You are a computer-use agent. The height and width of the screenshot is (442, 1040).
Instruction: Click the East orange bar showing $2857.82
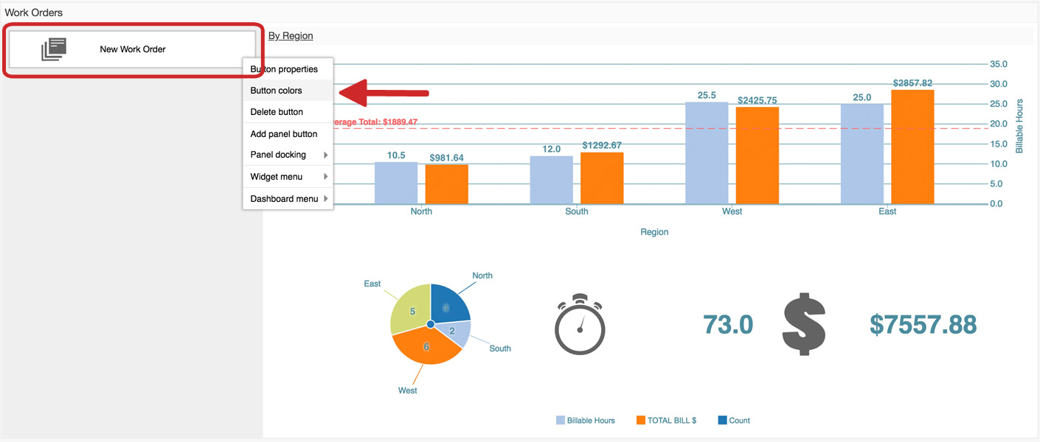click(x=912, y=147)
